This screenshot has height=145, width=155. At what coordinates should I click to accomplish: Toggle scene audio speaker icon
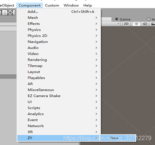pyautogui.click(x=145, y=24)
